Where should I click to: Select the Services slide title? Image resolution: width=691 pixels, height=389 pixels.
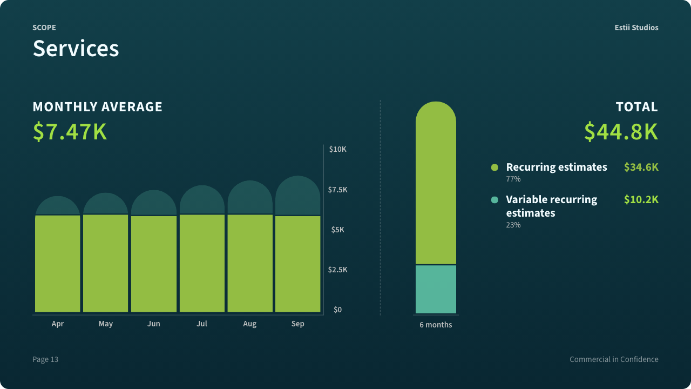pos(76,48)
